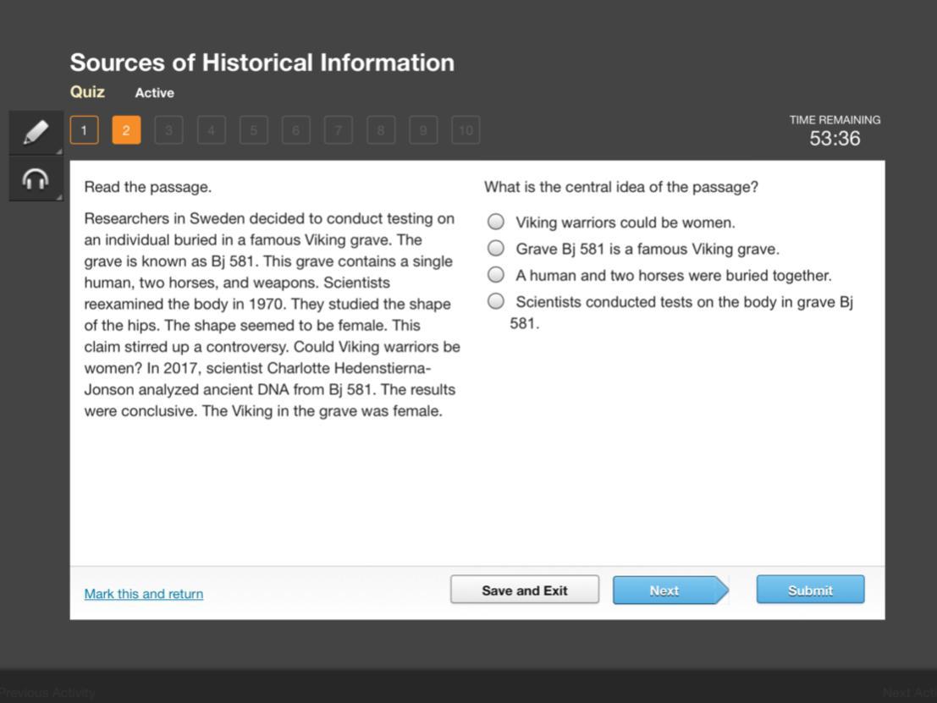The width and height of the screenshot is (937, 703).
Task: Go to question 1
Action: point(84,130)
